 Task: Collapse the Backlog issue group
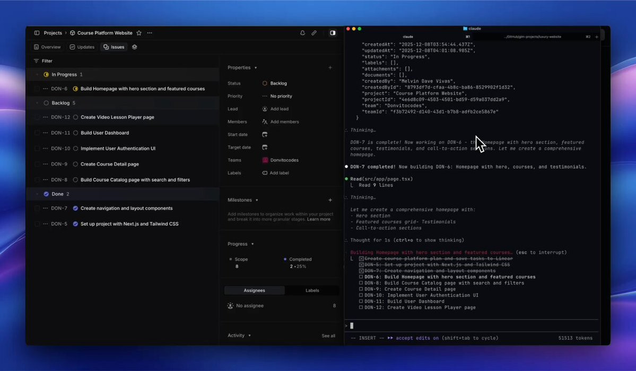coord(37,103)
